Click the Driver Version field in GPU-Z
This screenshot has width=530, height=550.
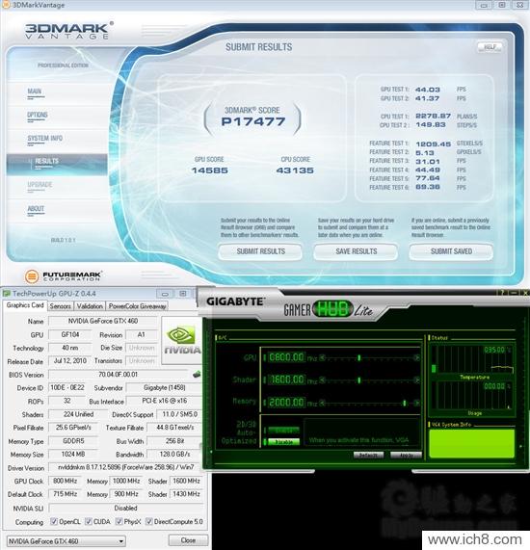(125, 467)
